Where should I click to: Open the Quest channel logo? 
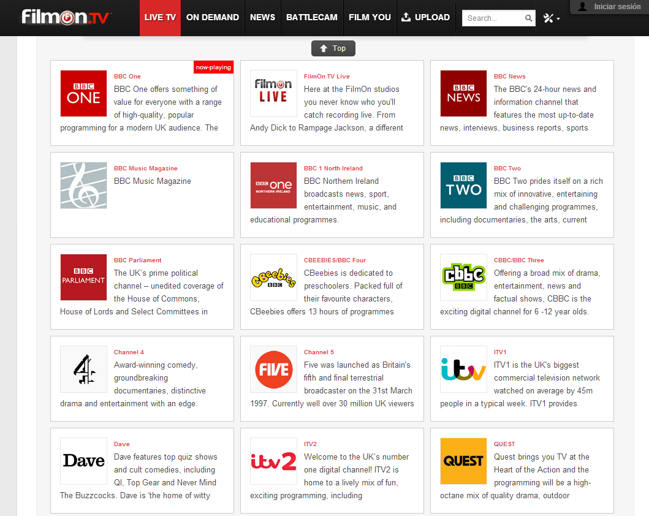click(463, 461)
